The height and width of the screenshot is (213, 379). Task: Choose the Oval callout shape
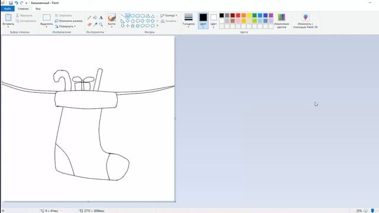pos(147,25)
